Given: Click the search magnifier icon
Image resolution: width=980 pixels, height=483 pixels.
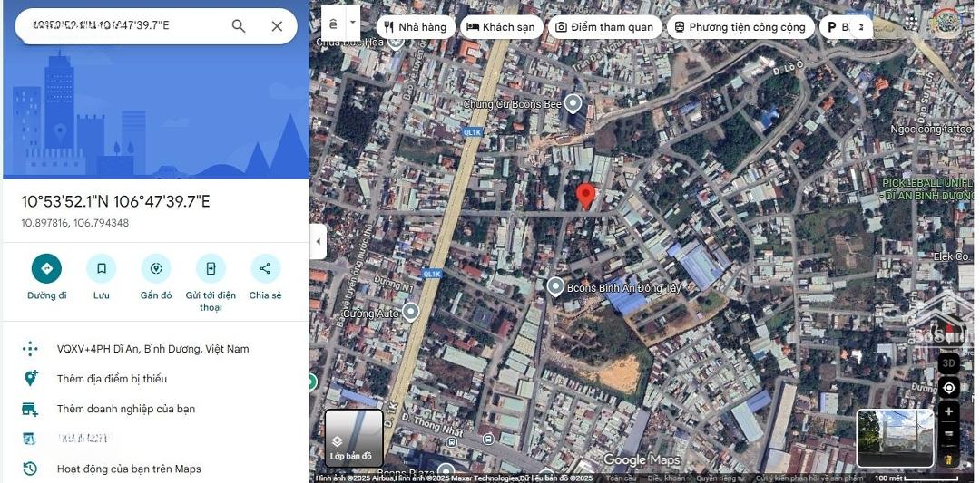Looking at the screenshot, I should pos(239,26).
